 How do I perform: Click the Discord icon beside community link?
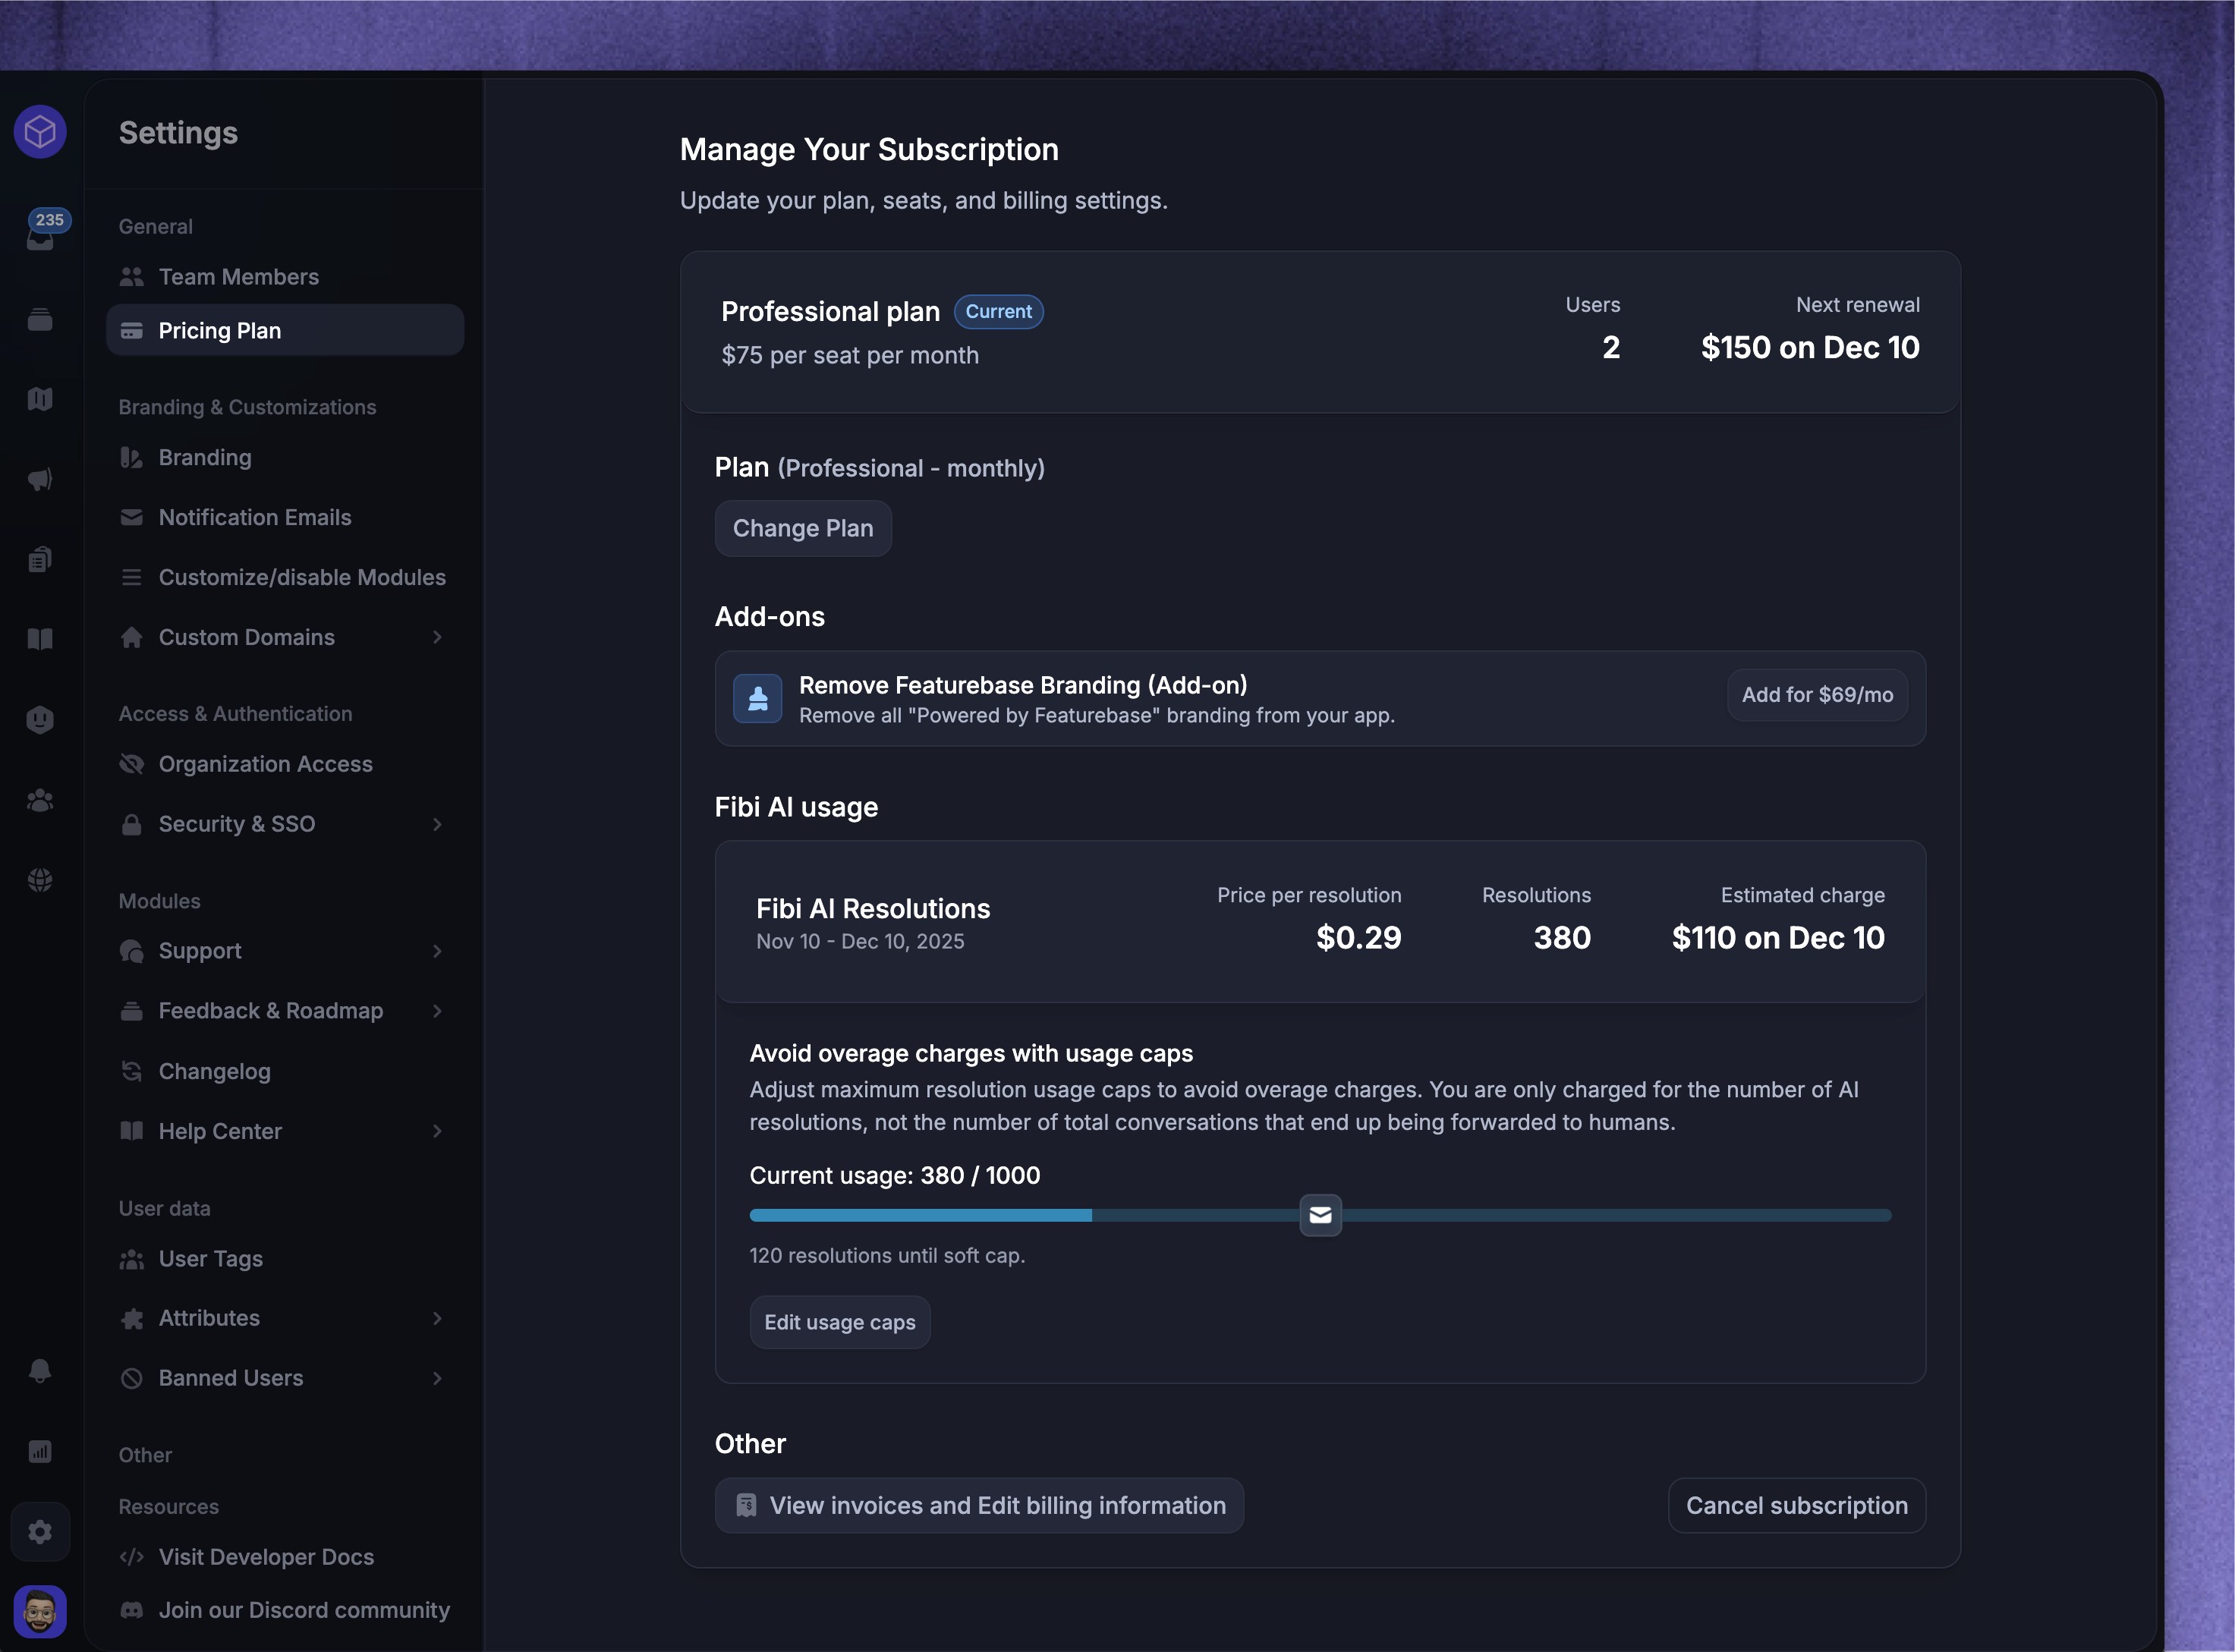pos(131,1610)
